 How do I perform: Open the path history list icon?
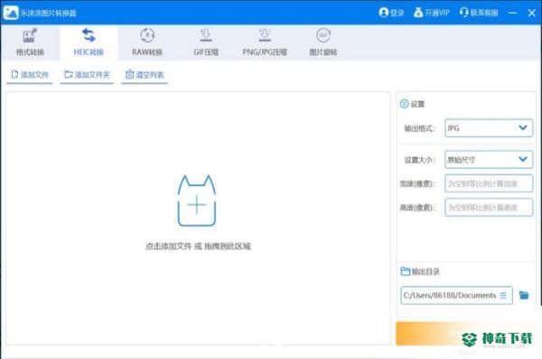tap(503, 296)
